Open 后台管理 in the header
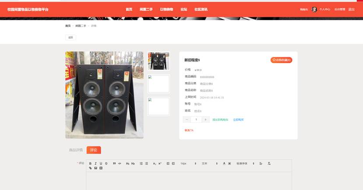 (x=340, y=9)
